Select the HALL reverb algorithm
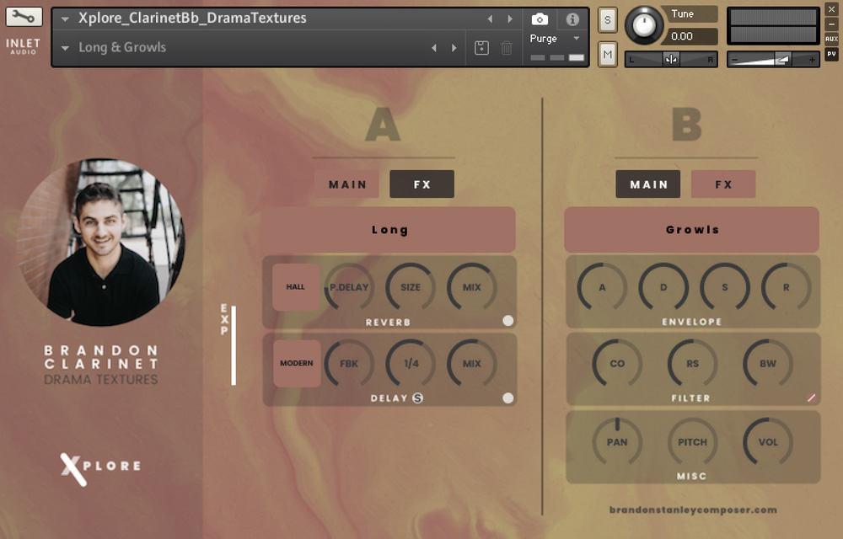Screen dimensions: 843x539 pos(296,287)
